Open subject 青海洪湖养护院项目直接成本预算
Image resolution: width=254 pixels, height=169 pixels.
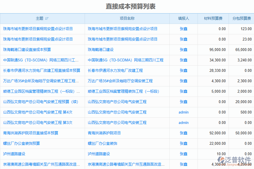point(30,133)
